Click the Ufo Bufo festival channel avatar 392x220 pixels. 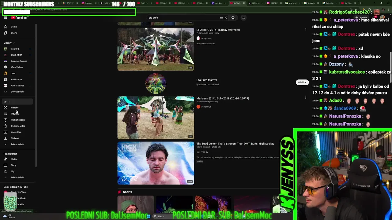coord(156,83)
